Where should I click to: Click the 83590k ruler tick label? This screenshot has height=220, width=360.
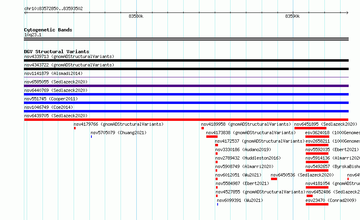pos(292,16)
